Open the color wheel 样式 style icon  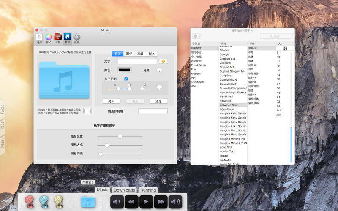pyautogui.click(x=49, y=38)
